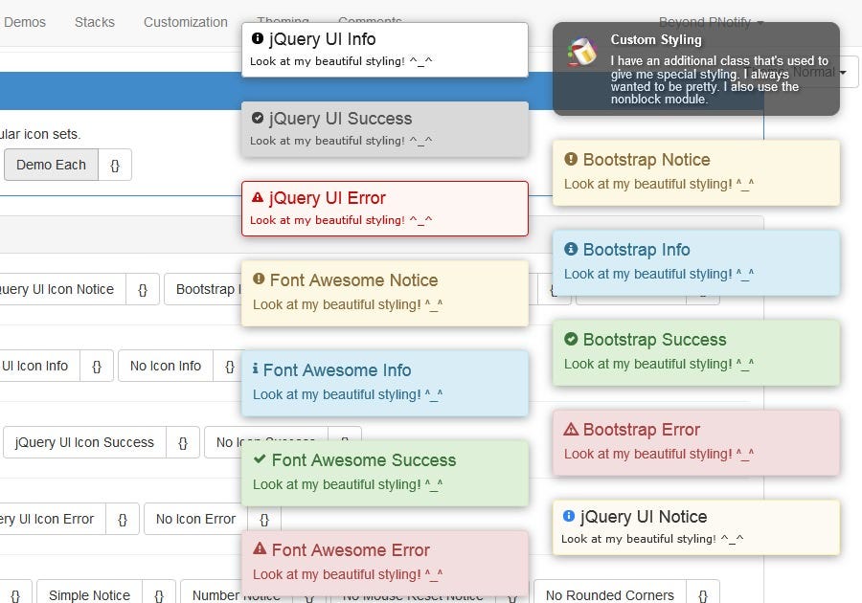Open the Beyond PNotify dropdown menu
Viewport: 862px width, 603px height.
point(705,22)
